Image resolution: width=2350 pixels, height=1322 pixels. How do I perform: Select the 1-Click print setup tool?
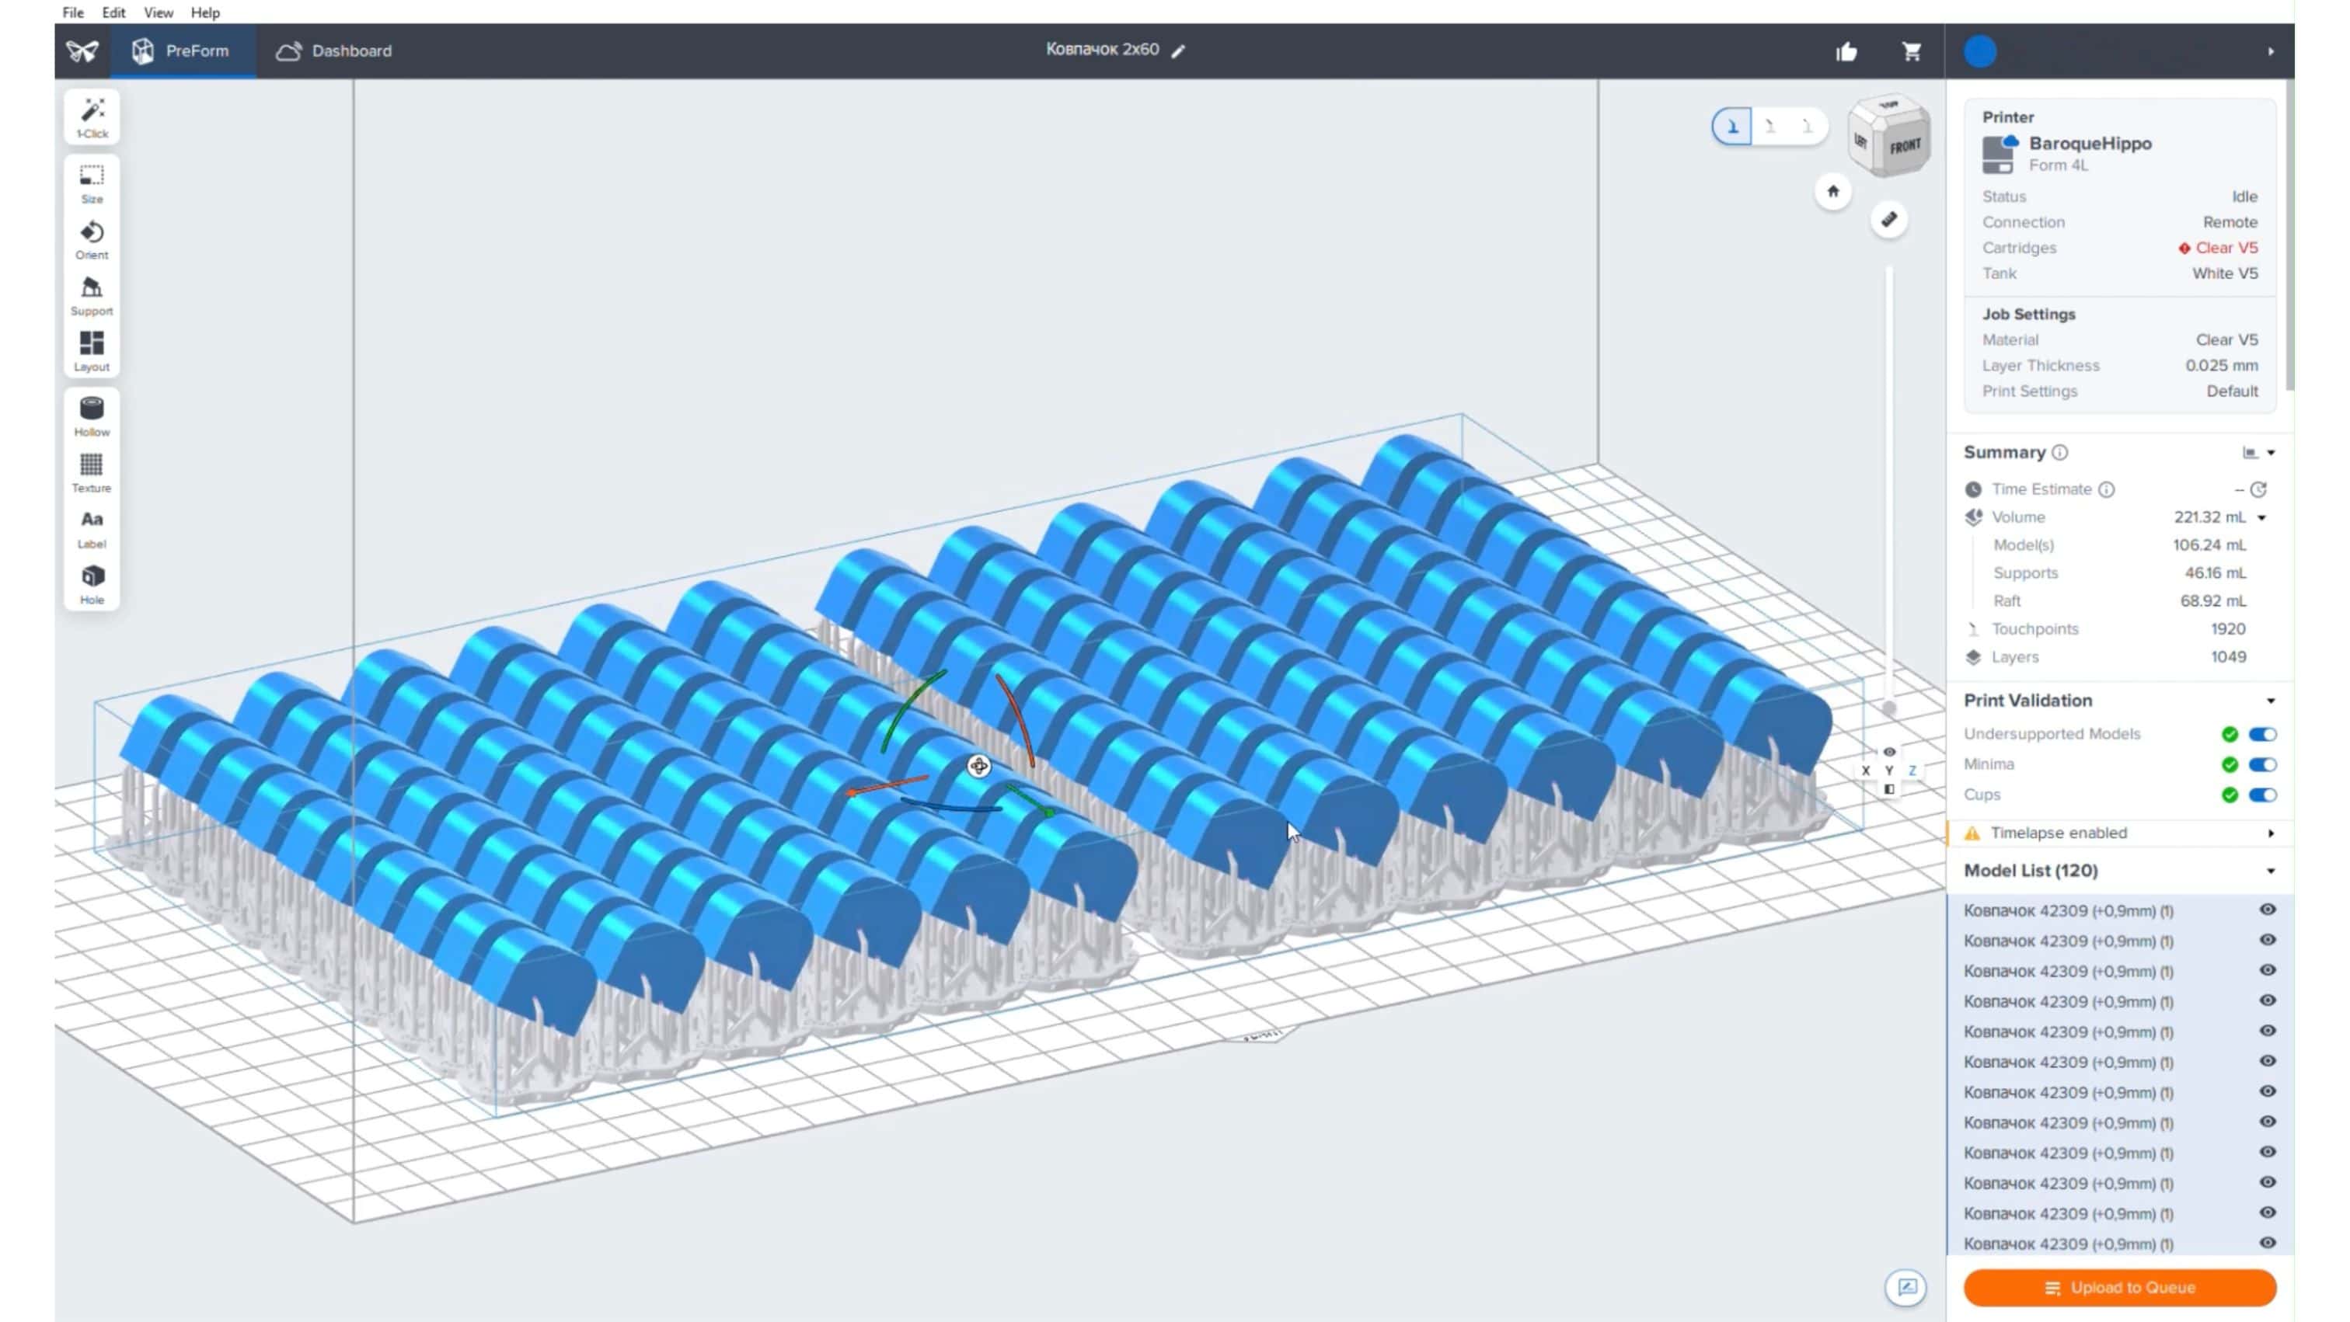(91, 117)
